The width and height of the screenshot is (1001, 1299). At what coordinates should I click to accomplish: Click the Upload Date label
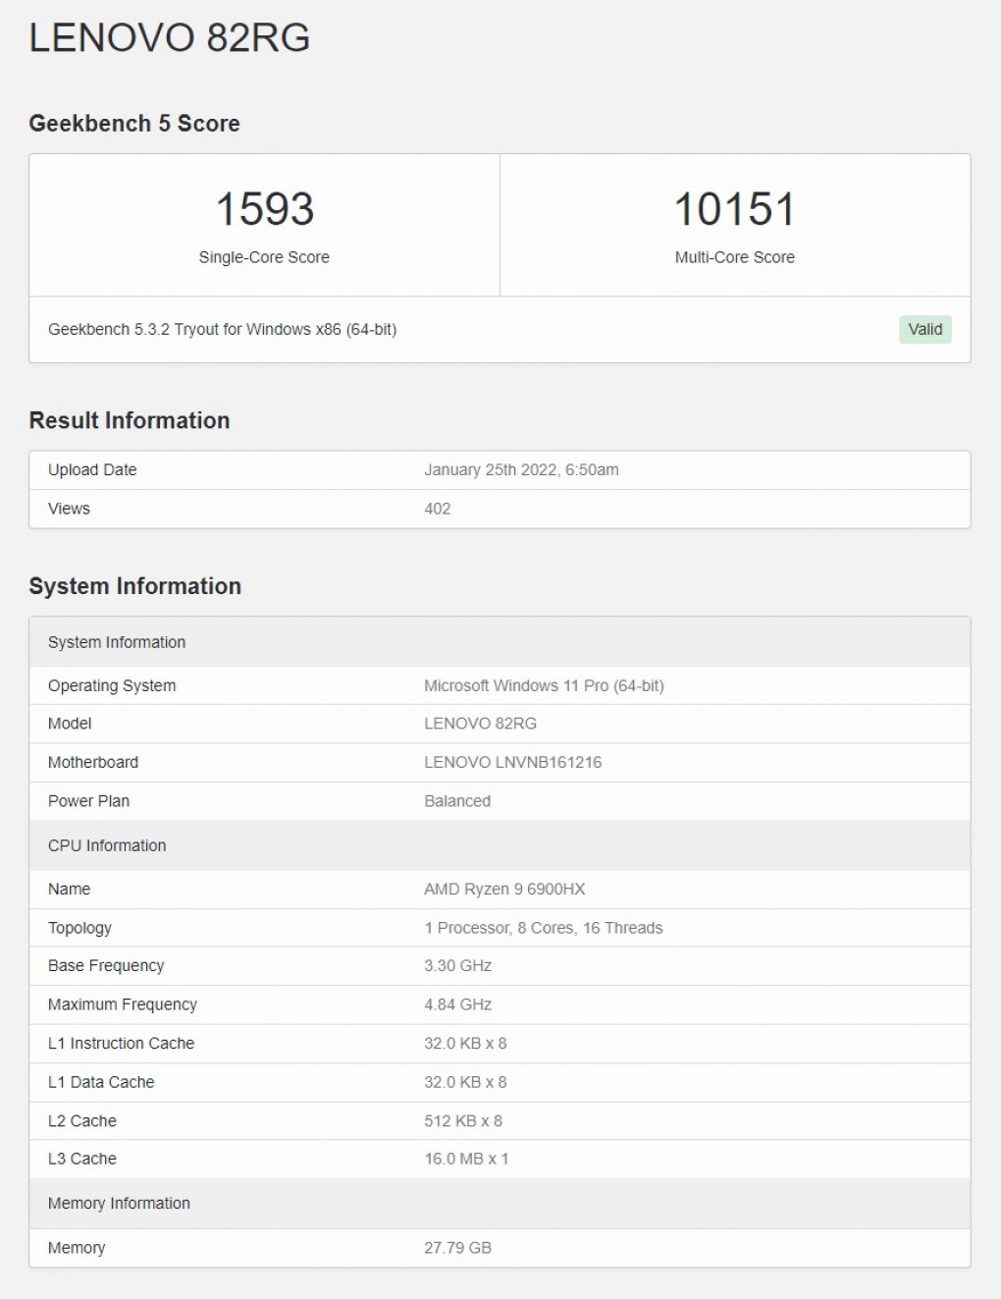click(92, 469)
